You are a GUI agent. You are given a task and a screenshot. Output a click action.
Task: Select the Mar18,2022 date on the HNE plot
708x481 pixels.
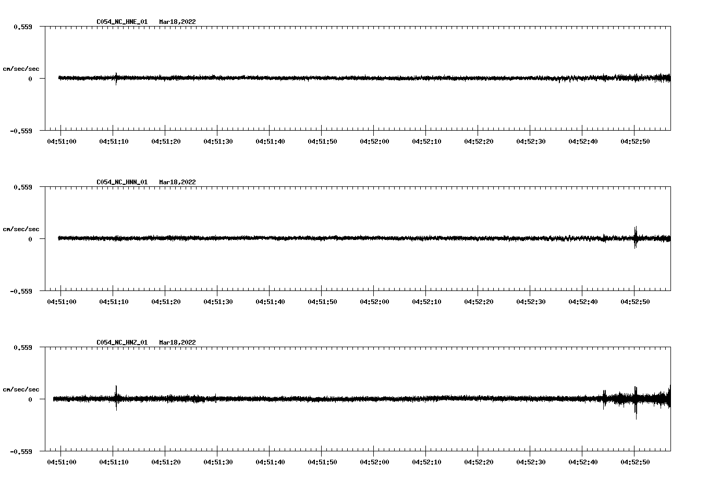(x=178, y=22)
